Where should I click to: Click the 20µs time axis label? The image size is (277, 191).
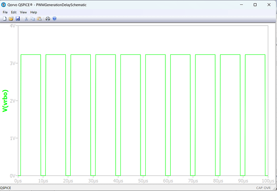(68, 181)
